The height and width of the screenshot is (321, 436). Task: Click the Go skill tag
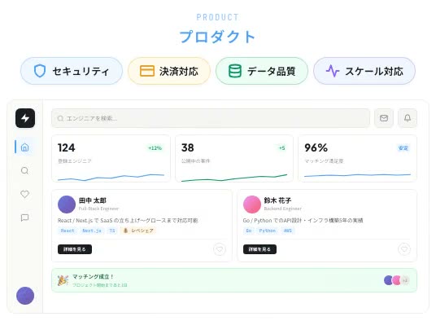[249, 231]
